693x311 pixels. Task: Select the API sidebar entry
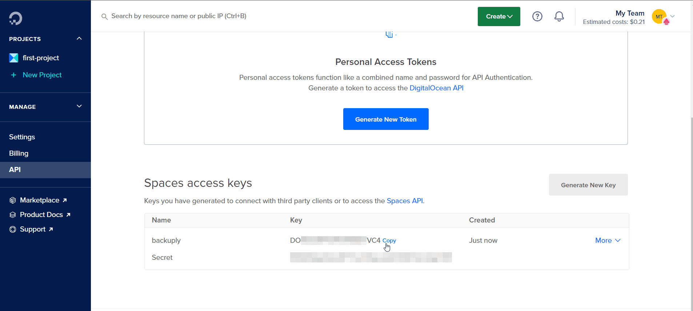click(x=15, y=169)
